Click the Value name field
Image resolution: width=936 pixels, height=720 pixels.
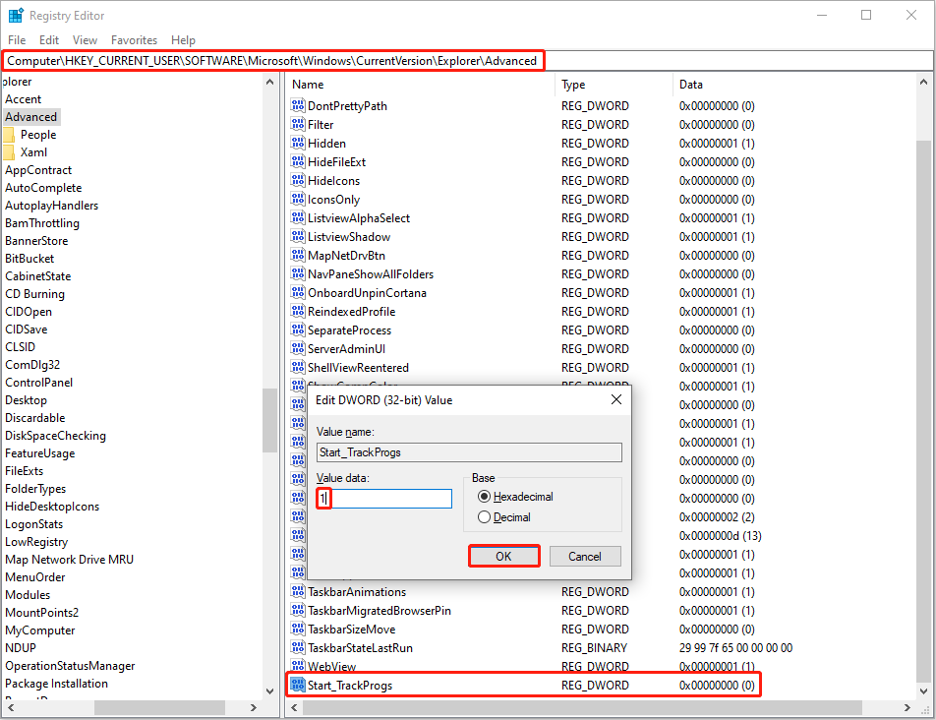click(469, 451)
